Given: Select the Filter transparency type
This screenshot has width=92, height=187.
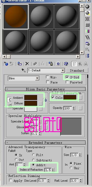Looking at the screenshot, I should [33, 155].
